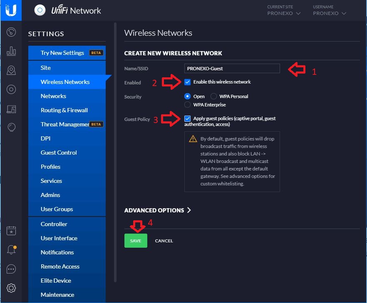Screen dimensions: 367x303
Task: Open Profiles settings
Action: 67,167
